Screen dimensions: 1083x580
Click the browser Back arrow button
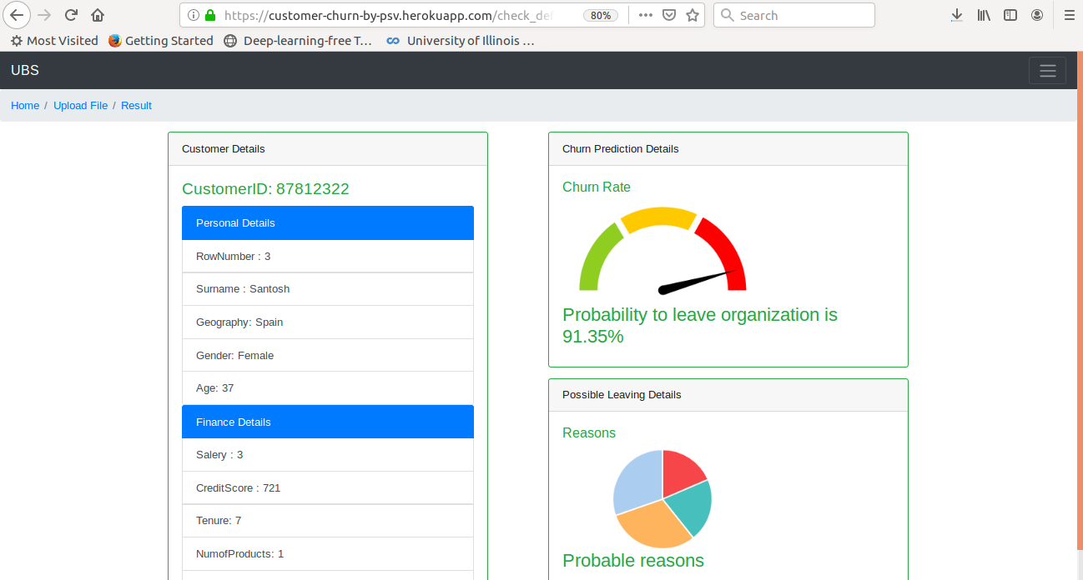17,15
